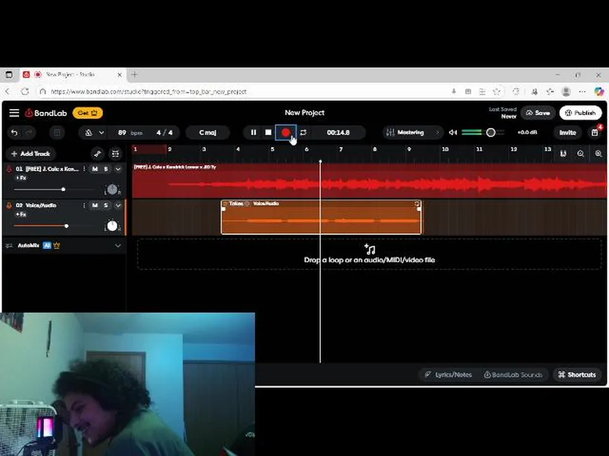Viewport: 609px width, 456px height.
Task: Zoom out the timeline
Action: 580,154
